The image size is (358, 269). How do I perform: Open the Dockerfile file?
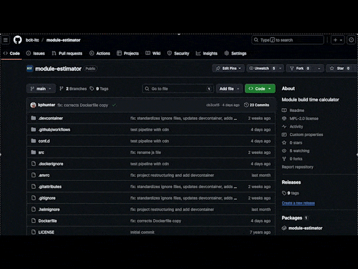point(48,221)
